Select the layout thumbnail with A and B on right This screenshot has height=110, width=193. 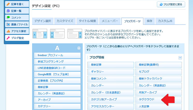[x=75, y=34]
